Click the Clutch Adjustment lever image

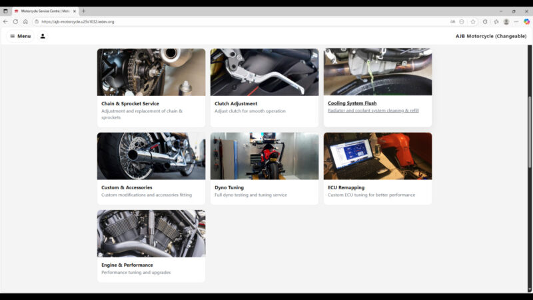click(x=265, y=72)
